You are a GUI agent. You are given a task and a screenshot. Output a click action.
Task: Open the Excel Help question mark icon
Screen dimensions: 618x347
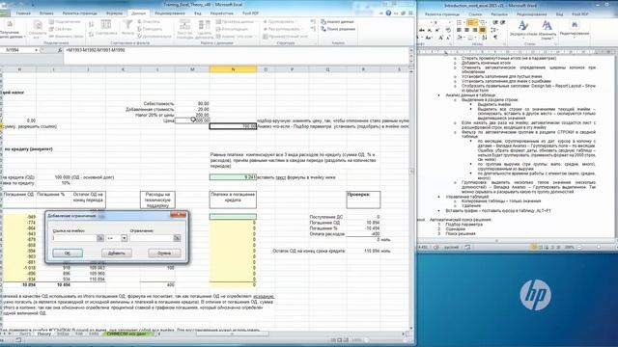[388, 13]
